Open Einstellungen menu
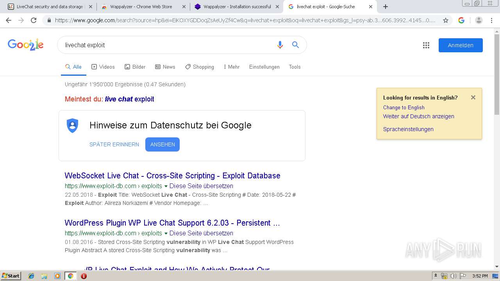Image resolution: width=500 pixels, height=281 pixels. (x=264, y=67)
